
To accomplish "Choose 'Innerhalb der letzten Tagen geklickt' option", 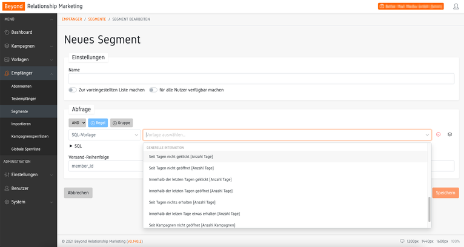I will click(189, 179).
